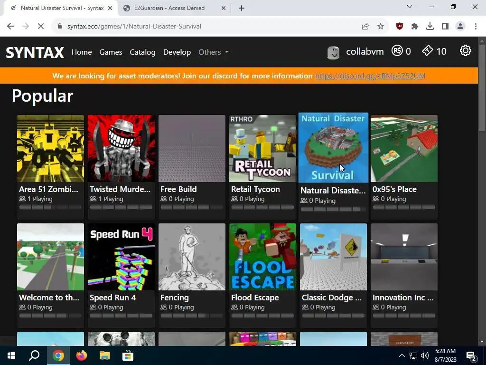Click the browser forward arrow
486x365 pixels.
(26, 27)
